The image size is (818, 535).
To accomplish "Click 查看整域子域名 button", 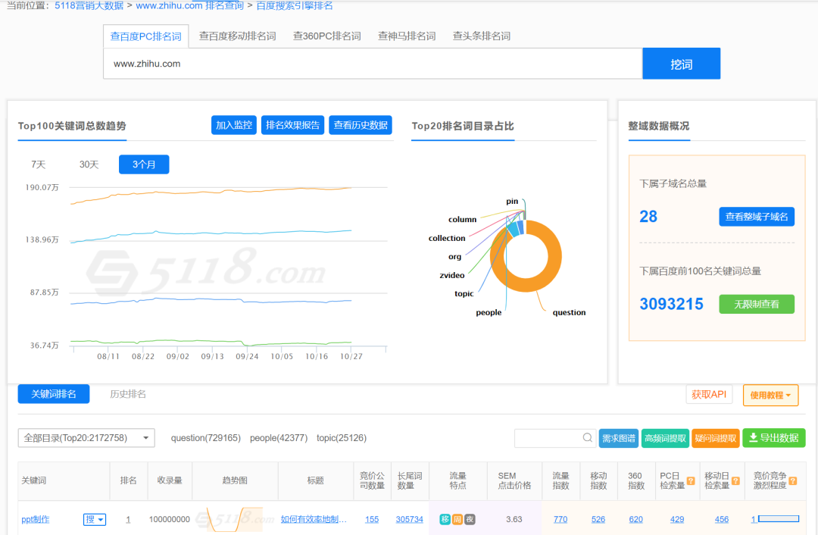I will (x=757, y=217).
